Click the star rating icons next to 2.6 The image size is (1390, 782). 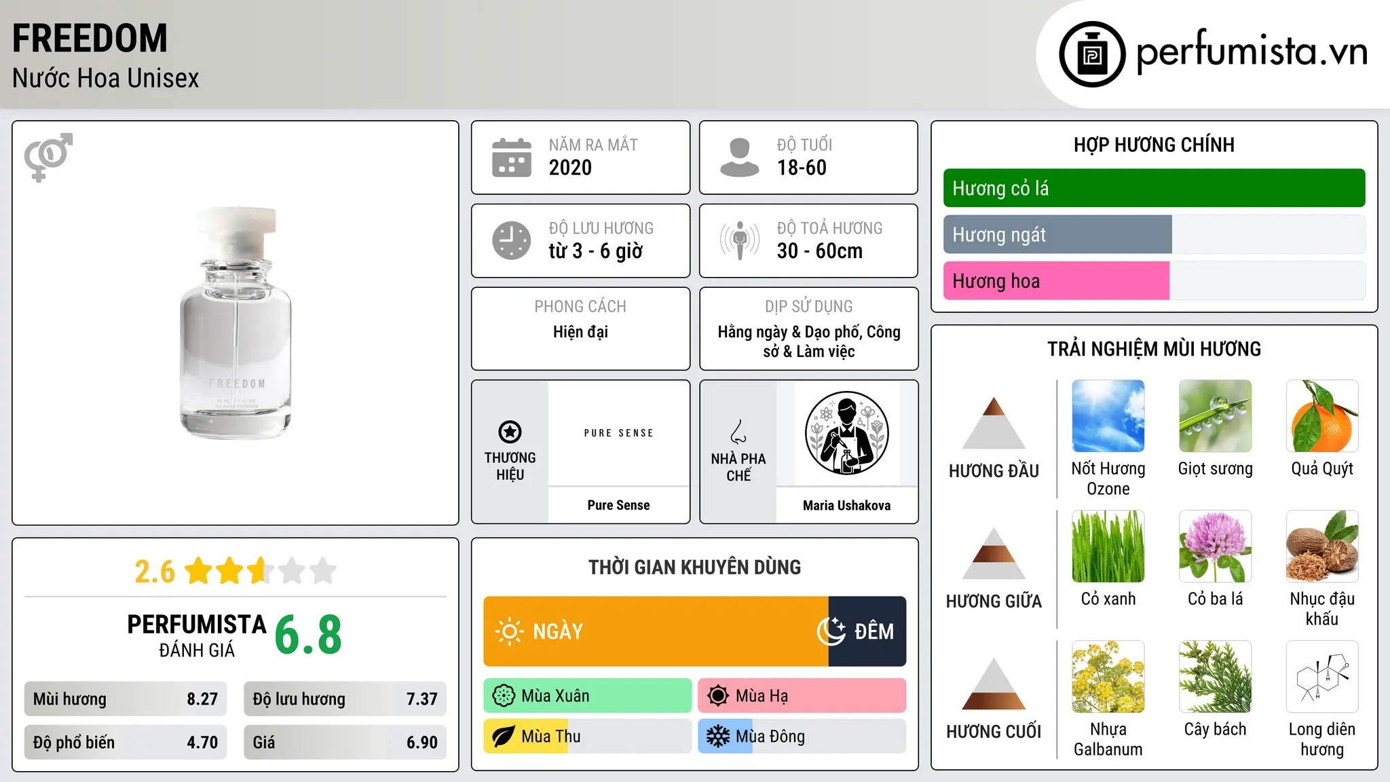(261, 571)
